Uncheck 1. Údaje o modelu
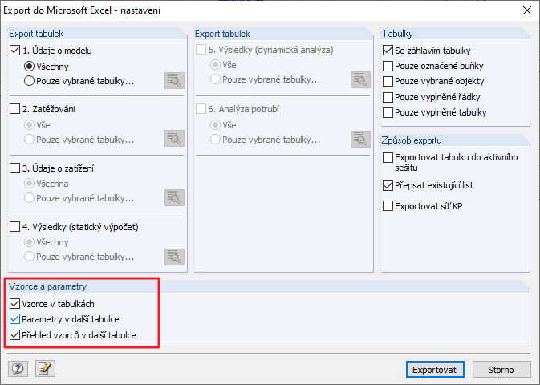Screen dimensions: 540x385 (14, 51)
